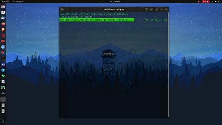The height and width of the screenshot is (125, 222).
Task: Open the volume indicator
Action: coord(216,1)
